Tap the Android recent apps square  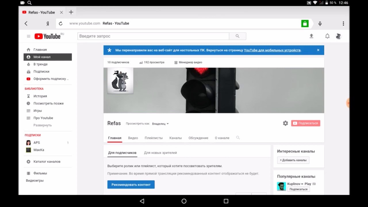tap(226, 201)
